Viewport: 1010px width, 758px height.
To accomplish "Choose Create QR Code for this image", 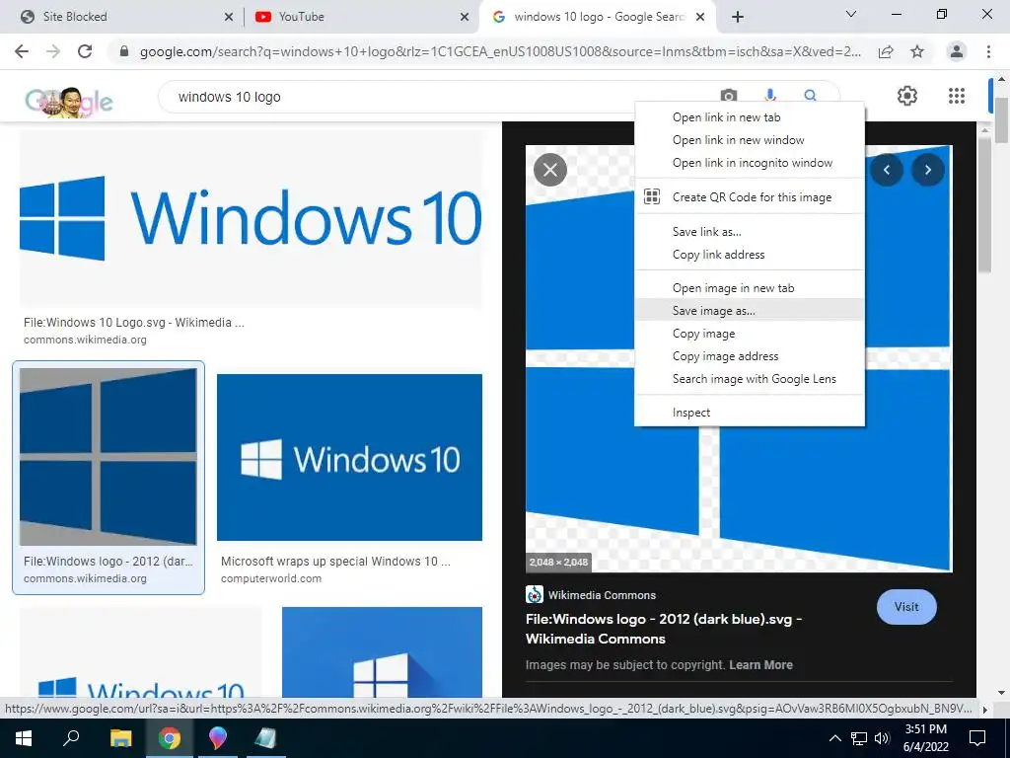I will (x=750, y=197).
